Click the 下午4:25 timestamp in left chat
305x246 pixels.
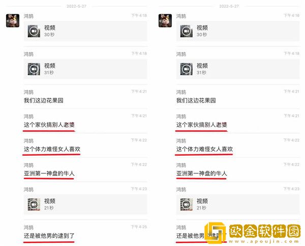point(139,227)
